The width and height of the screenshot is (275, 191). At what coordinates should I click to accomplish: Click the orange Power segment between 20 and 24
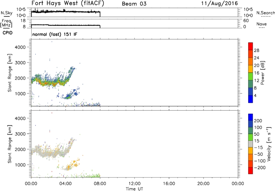click(251, 61)
